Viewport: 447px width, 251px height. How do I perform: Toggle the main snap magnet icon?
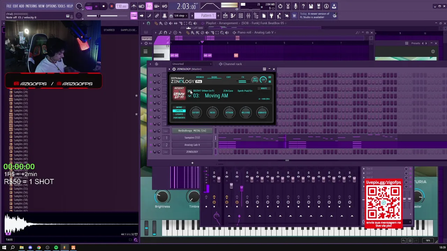(171, 16)
